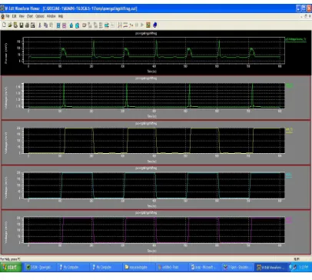Click the dark blue round icon ending the toolbar
Viewport: 312px width, 280px height.
click(154, 25)
